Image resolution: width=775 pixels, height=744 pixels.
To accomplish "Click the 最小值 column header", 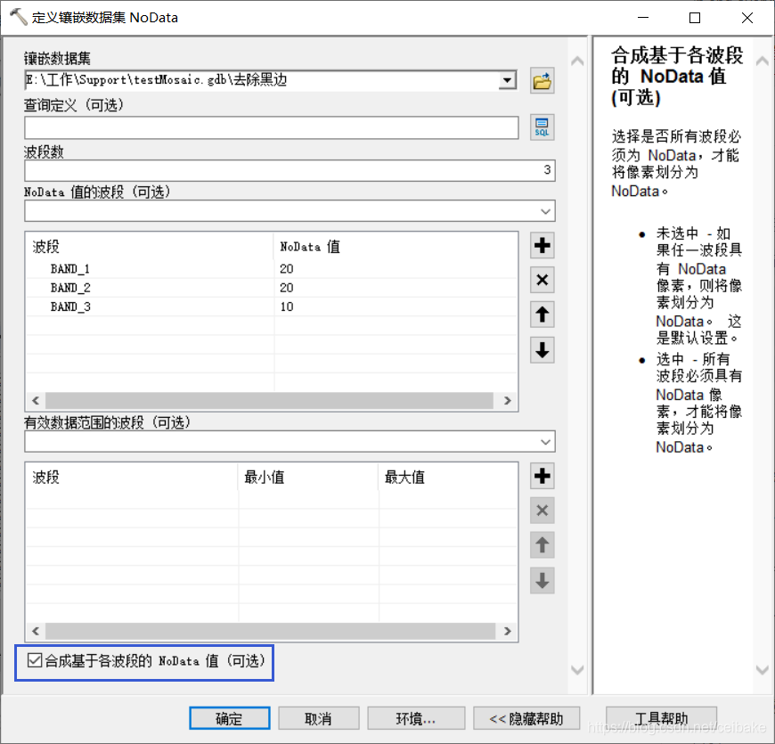I will pos(308,477).
